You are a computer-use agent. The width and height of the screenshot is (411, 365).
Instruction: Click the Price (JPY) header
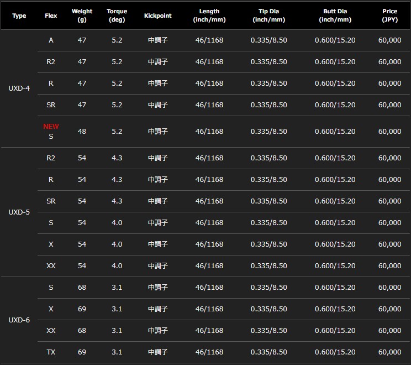(x=390, y=15)
